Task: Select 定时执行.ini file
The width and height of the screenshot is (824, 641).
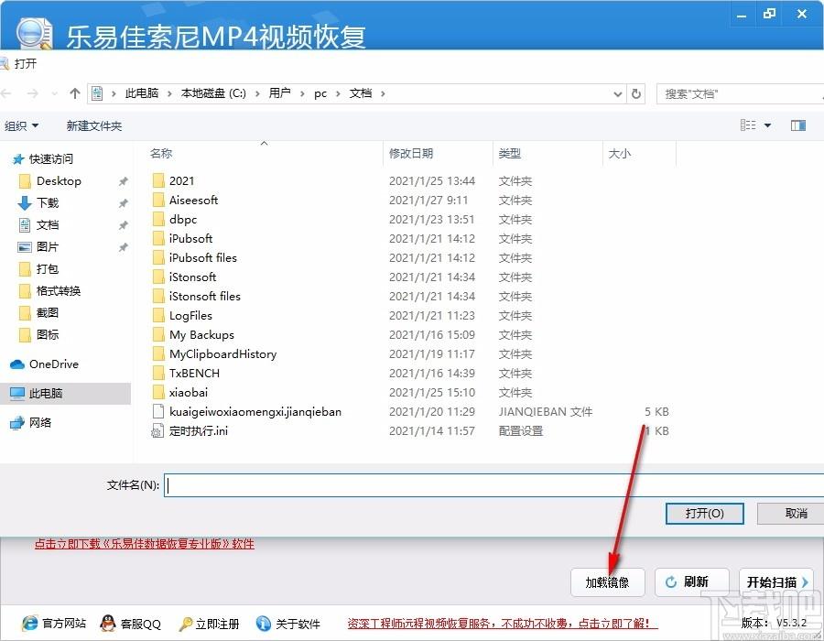Action: pos(198,431)
